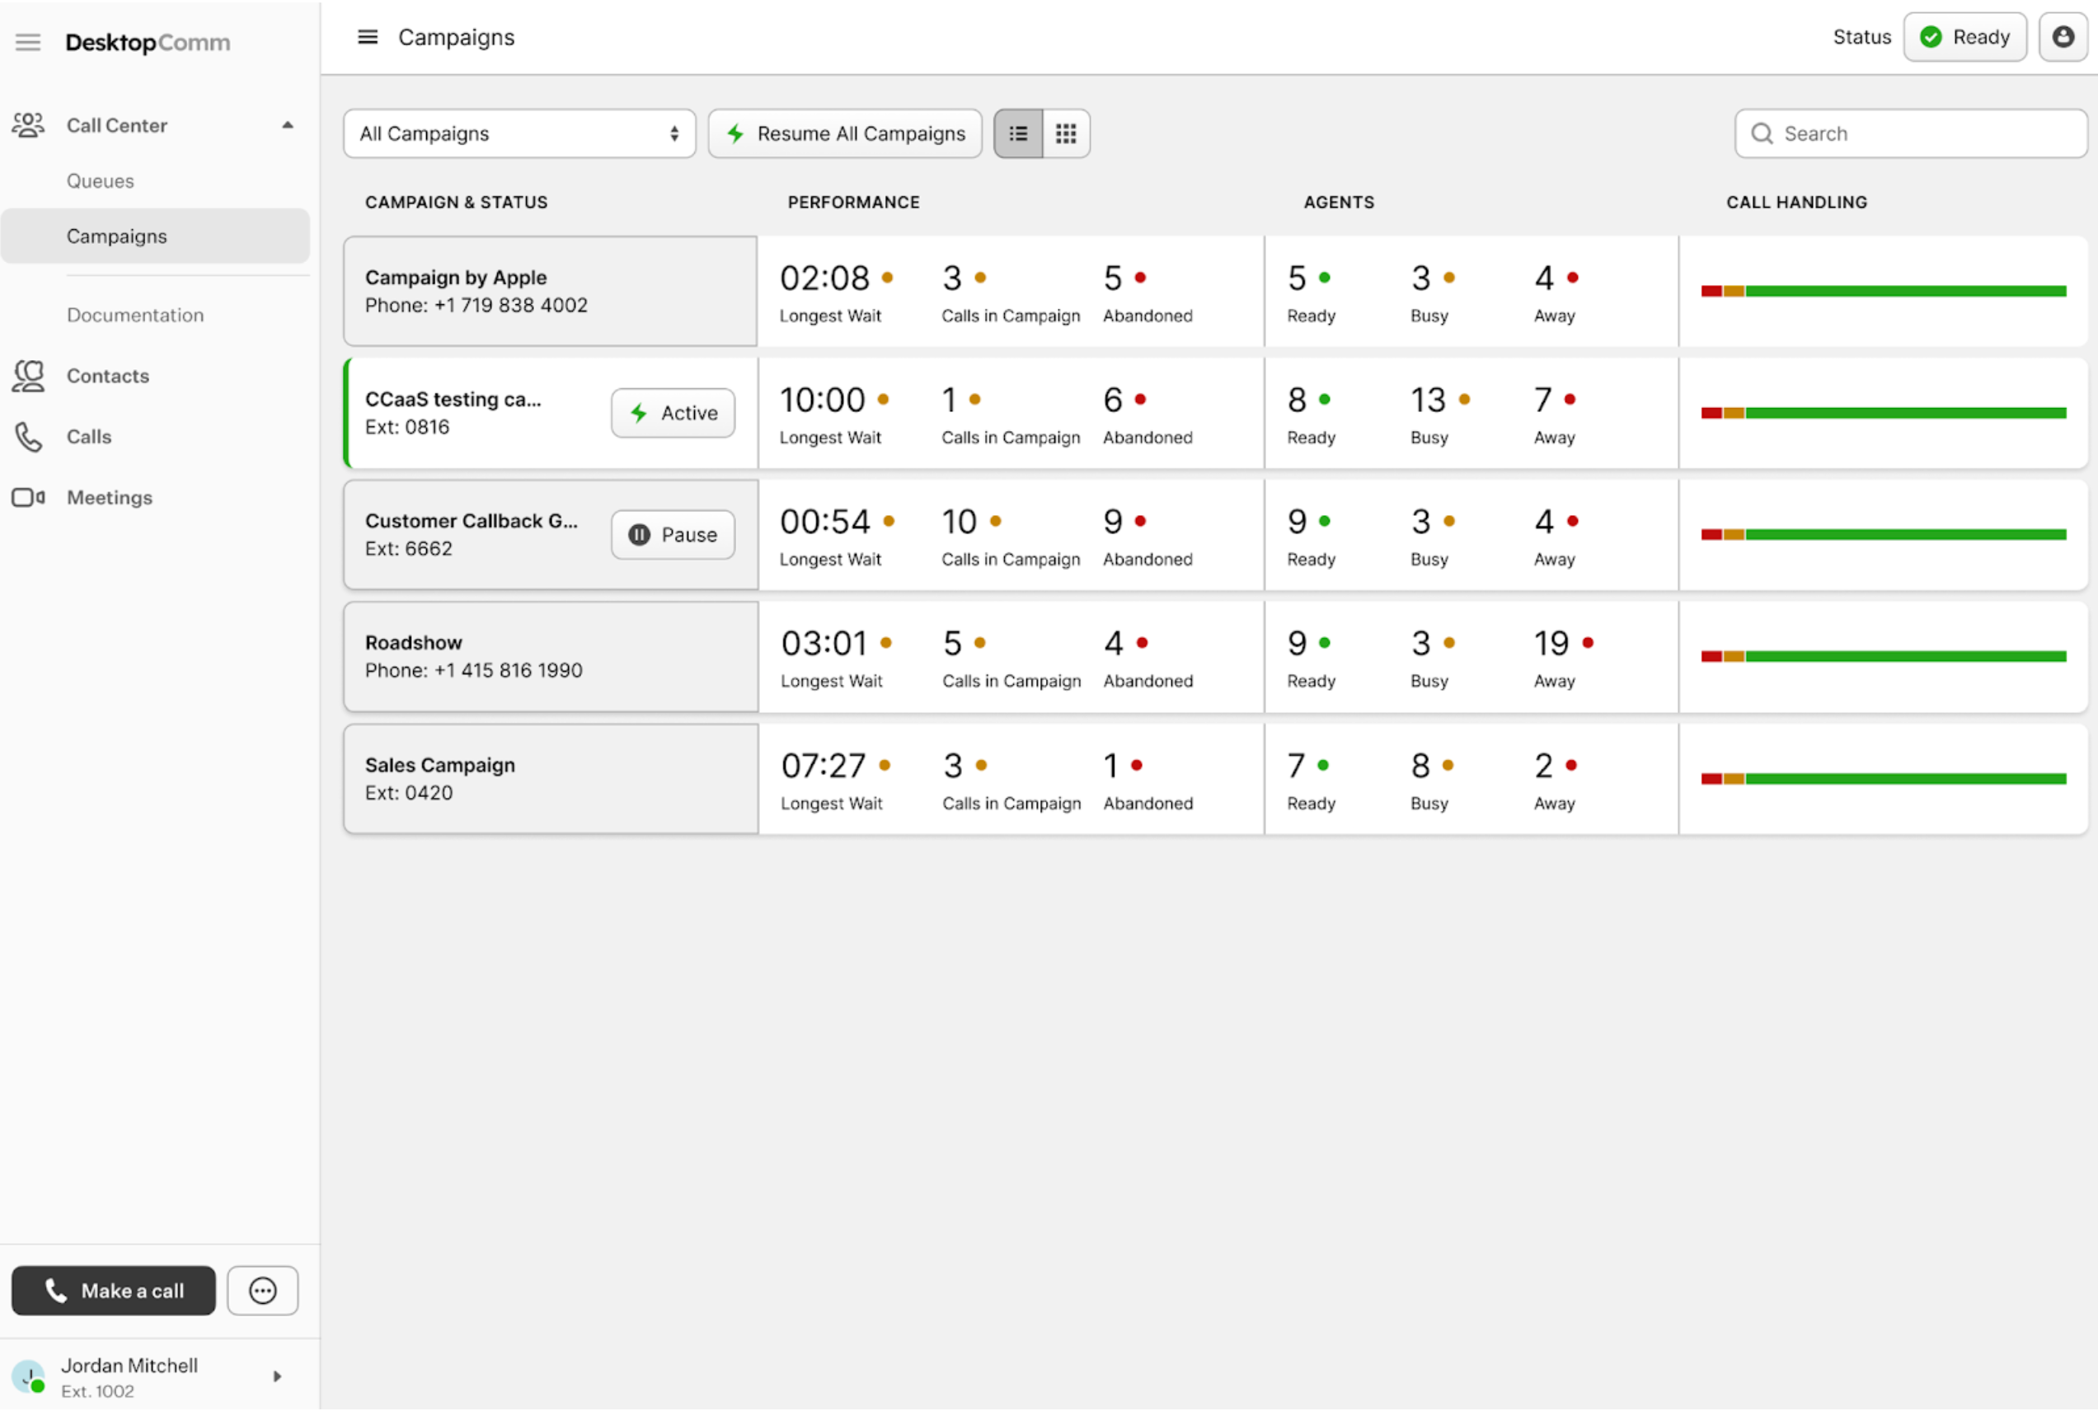Click Jordan Mitchell's avatar icon

click(x=28, y=1377)
